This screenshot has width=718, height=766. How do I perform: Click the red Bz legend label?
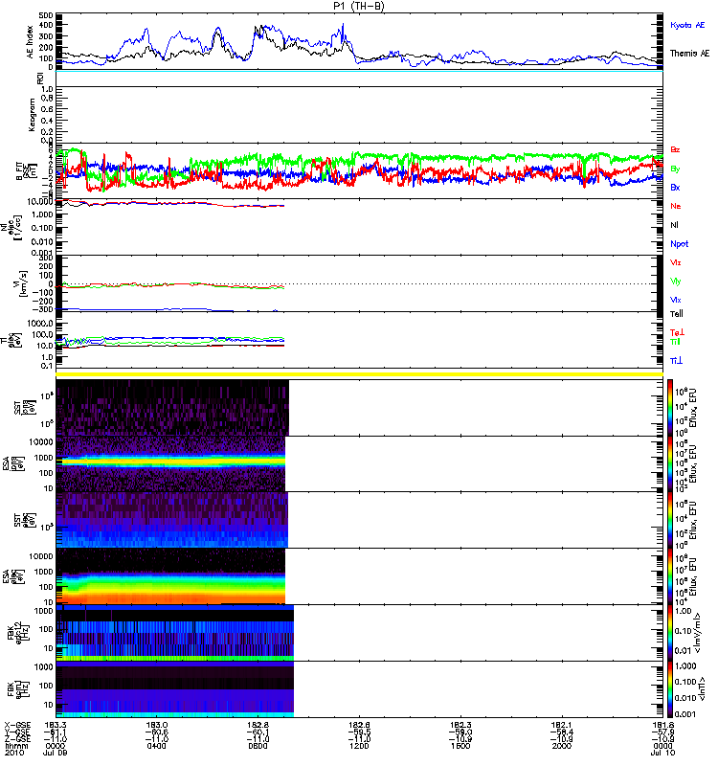tap(675, 149)
